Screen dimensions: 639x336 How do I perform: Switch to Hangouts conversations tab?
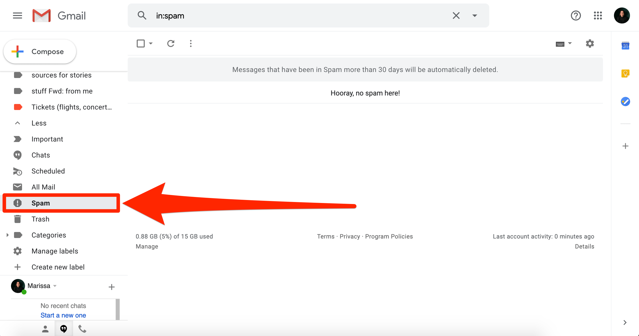coord(64,329)
